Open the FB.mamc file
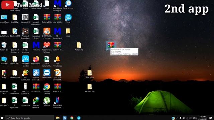Screen dimensions: 214x120 (x=36, y=46)
